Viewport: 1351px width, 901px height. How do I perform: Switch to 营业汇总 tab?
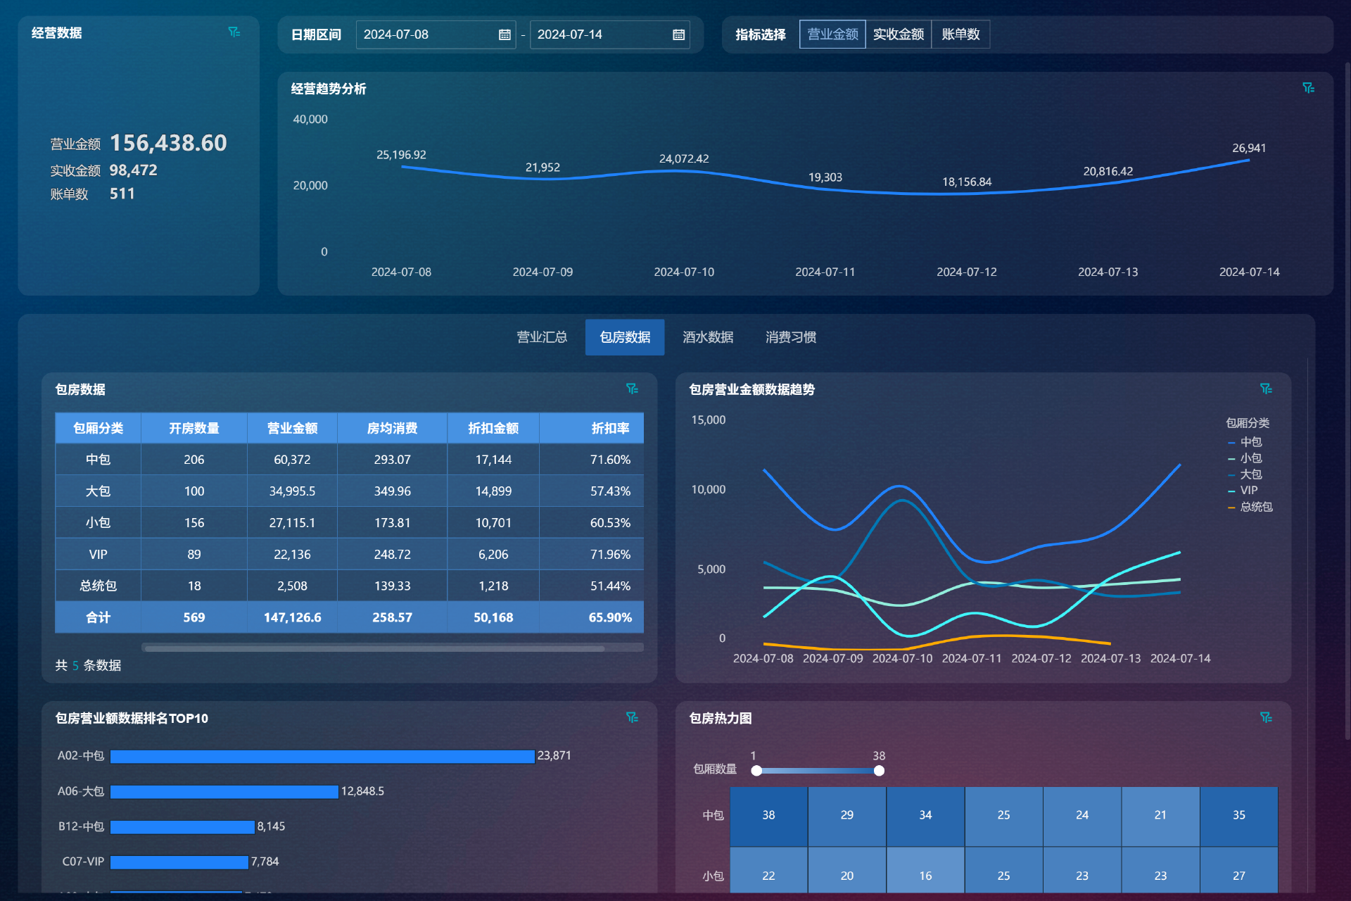pos(542,337)
